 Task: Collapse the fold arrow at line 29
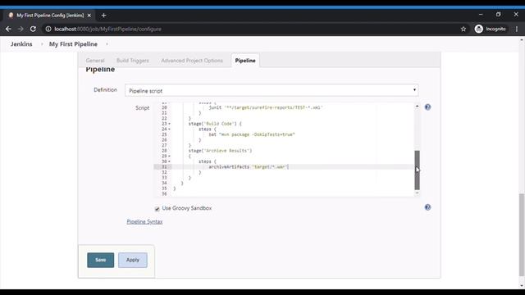click(x=169, y=157)
